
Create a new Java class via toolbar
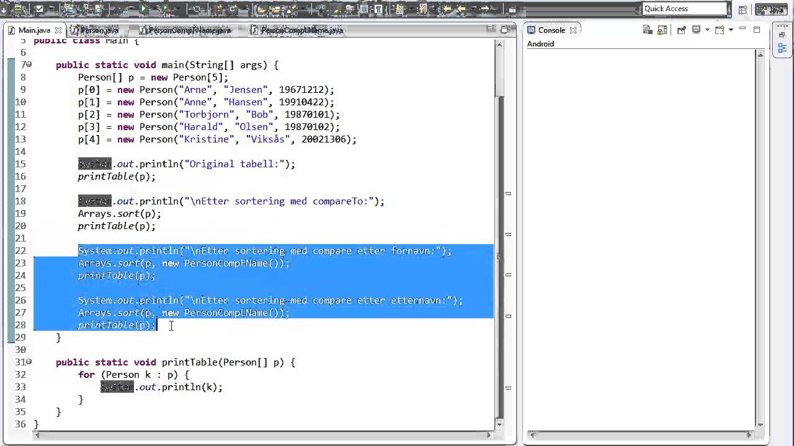pos(233,9)
